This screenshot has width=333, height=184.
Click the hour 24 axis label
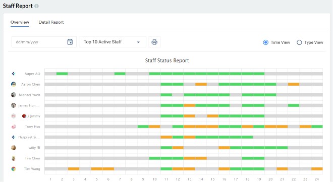317,179
